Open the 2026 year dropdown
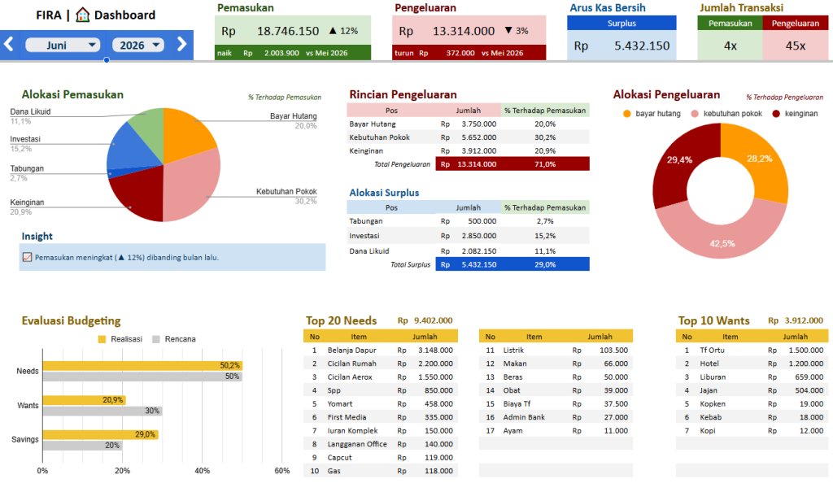Image resolution: width=833 pixels, height=492 pixels. [138, 46]
